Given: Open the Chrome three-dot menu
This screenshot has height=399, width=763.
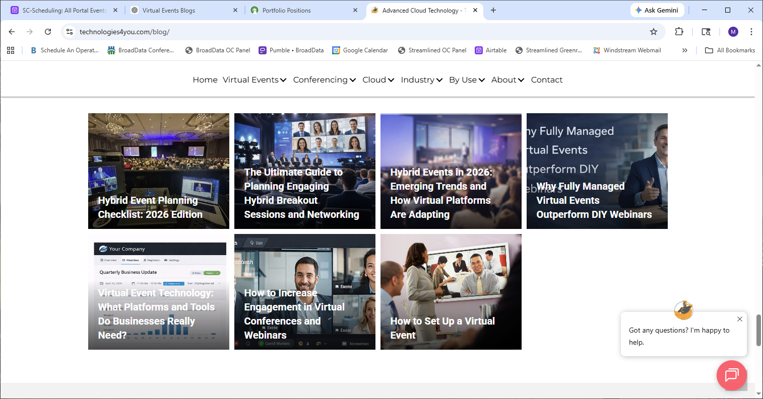Looking at the screenshot, I should pos(751,32).
